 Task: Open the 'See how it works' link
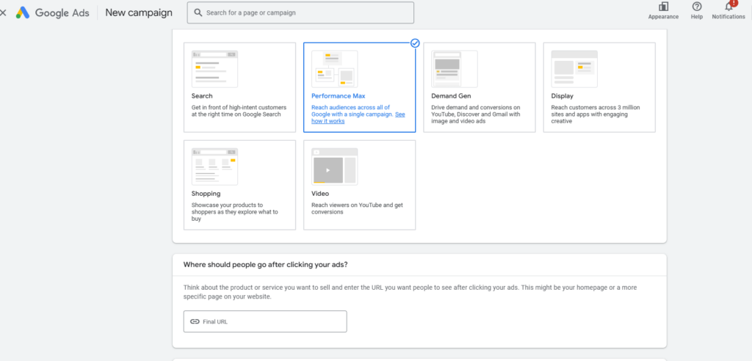click(328, 121)
